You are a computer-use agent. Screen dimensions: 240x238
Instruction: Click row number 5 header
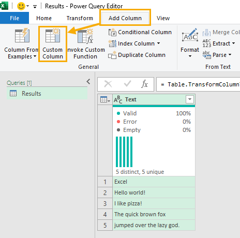(x=105, y=225)
